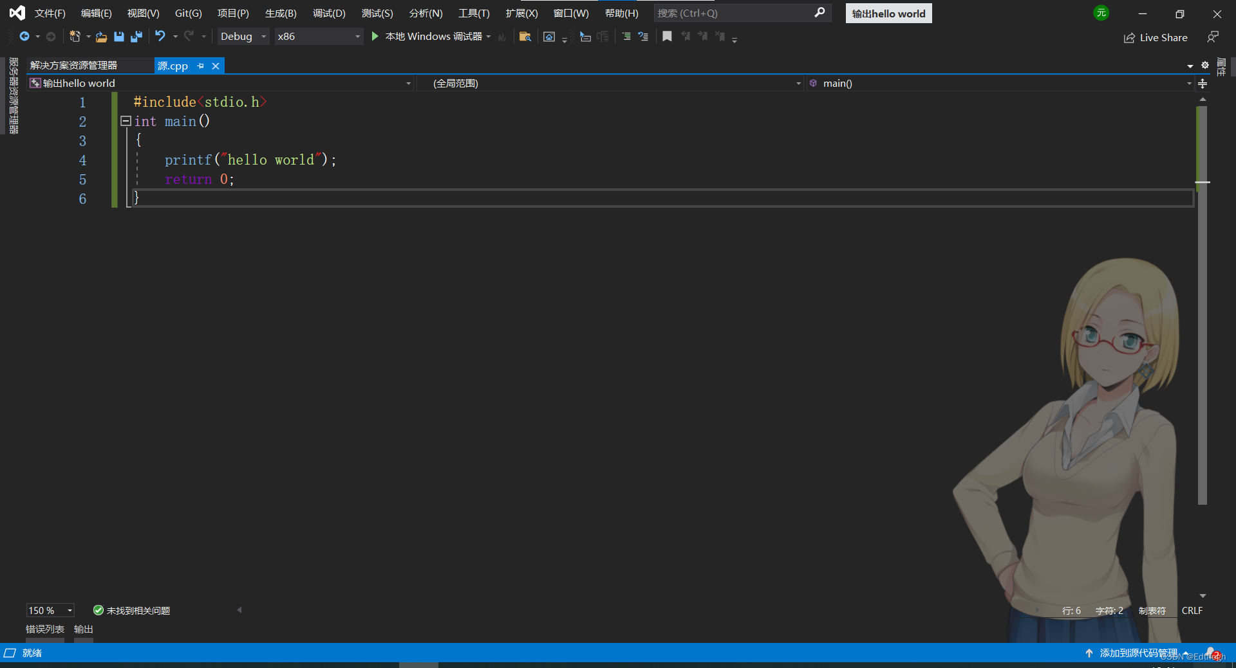The width and height of the screenshot is (1236, 668).
Task: Expand the Undo history dropdown arrow
Action: (175, 37)
